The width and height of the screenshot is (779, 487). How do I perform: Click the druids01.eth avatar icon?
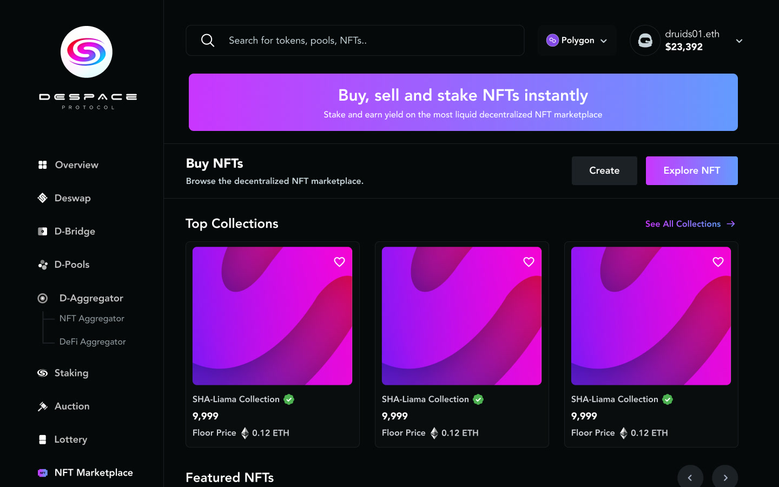tap(645, 41)
